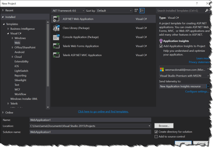
Task: Select the Test category
Action: [x=17, y=85]
